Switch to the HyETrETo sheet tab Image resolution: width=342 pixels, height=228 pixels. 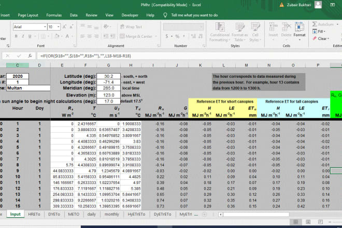click(136, 214)
